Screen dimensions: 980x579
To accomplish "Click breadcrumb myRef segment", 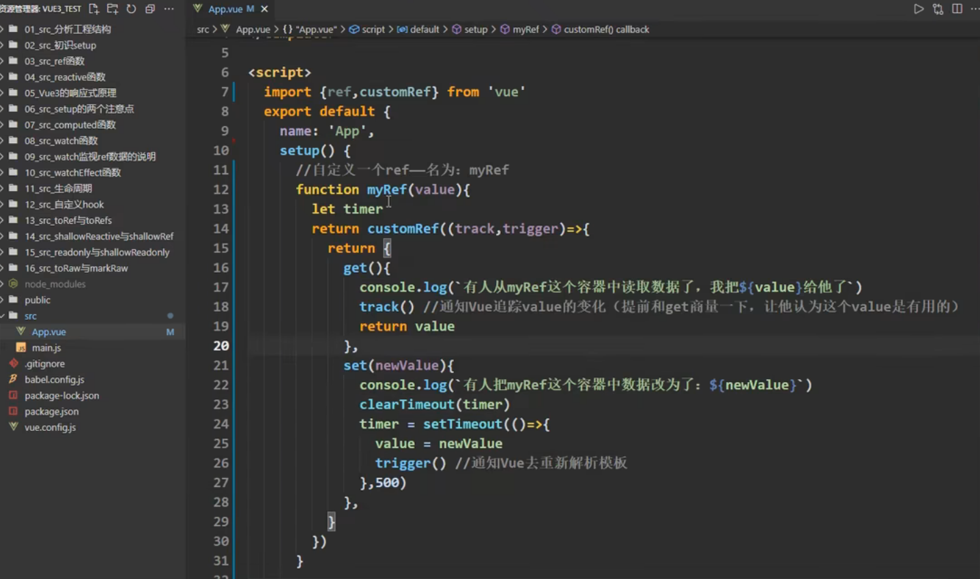I will [525, 29].
